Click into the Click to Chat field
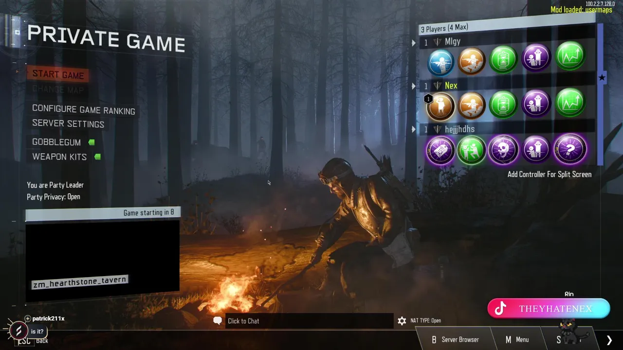Screen dimensions: 623x350 click(x=309, y=321)
